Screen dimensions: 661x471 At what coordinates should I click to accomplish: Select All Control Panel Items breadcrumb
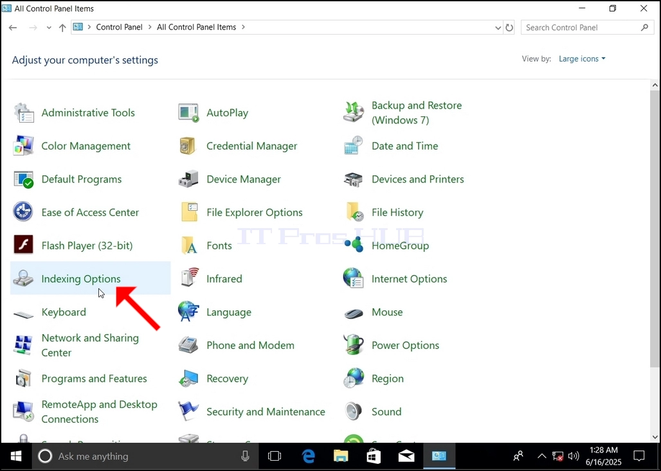point(197,27)
